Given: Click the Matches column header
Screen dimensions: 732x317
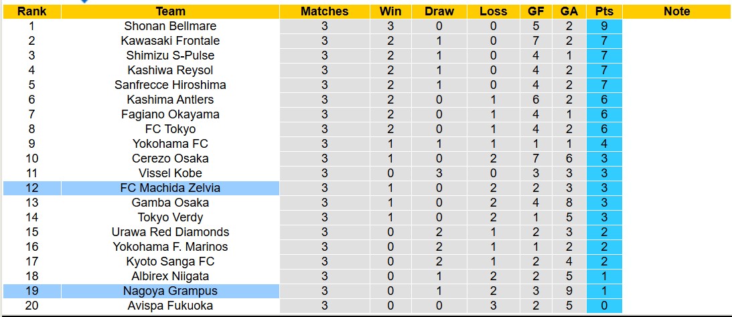Looking at the screenshot, I should click(x=324, y=11).
